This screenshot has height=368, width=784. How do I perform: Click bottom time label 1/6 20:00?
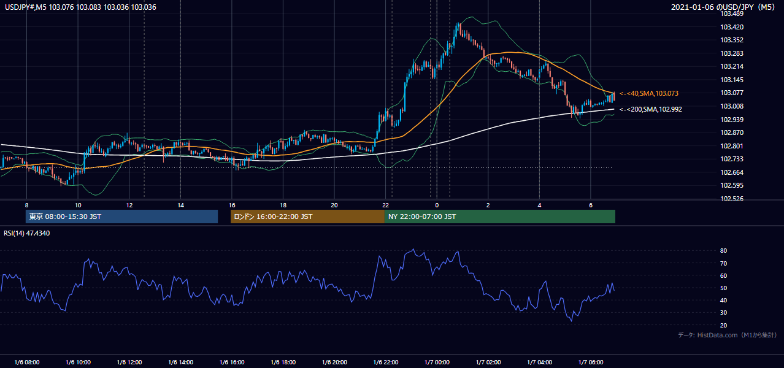tap(334, 362)
